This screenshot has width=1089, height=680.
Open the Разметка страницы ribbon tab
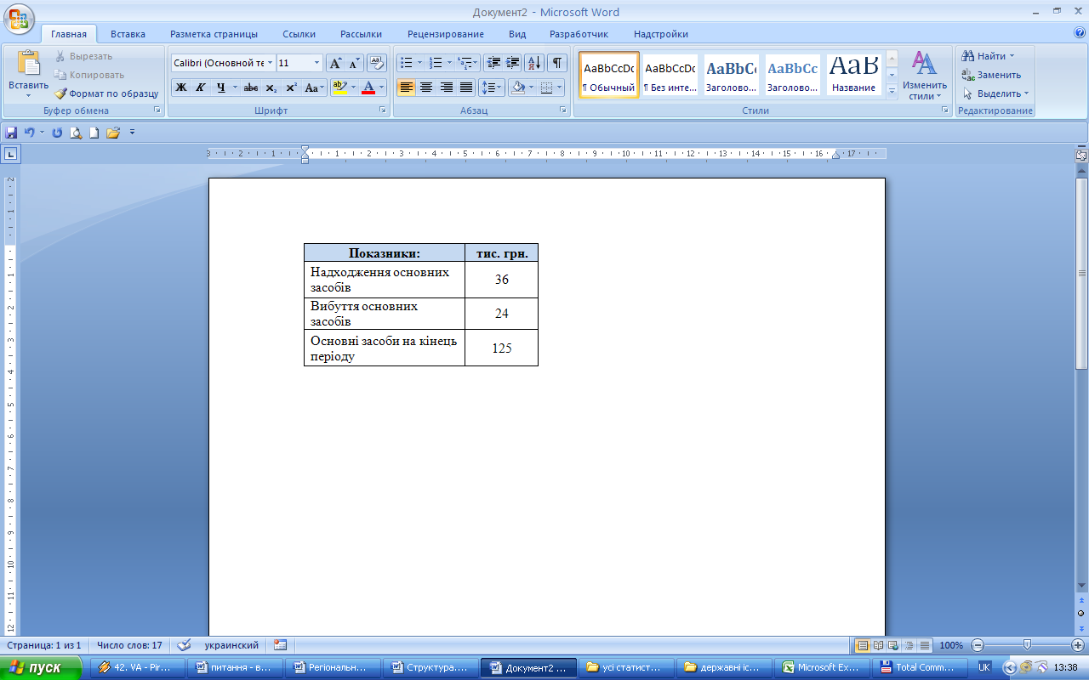pyautogui.click(x=214, y=34)
